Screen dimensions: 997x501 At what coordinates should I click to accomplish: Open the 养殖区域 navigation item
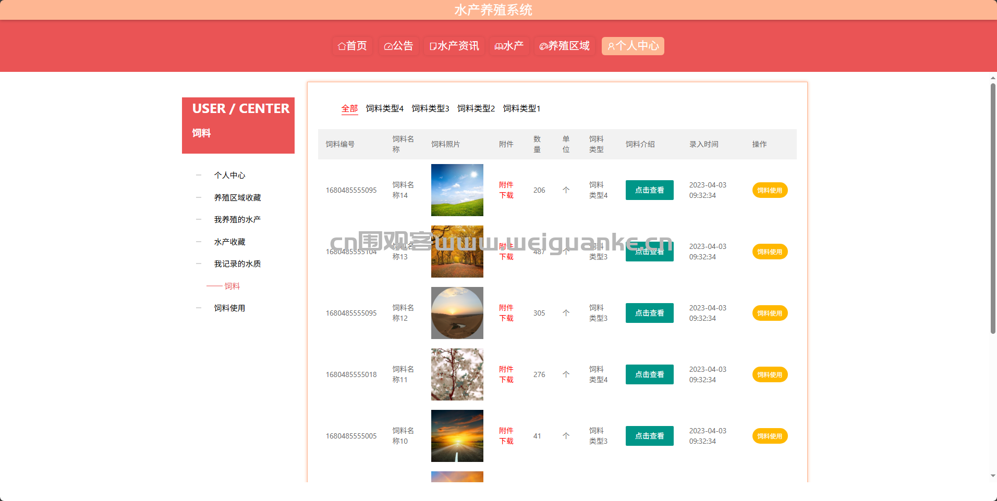(x=565, y=46)
